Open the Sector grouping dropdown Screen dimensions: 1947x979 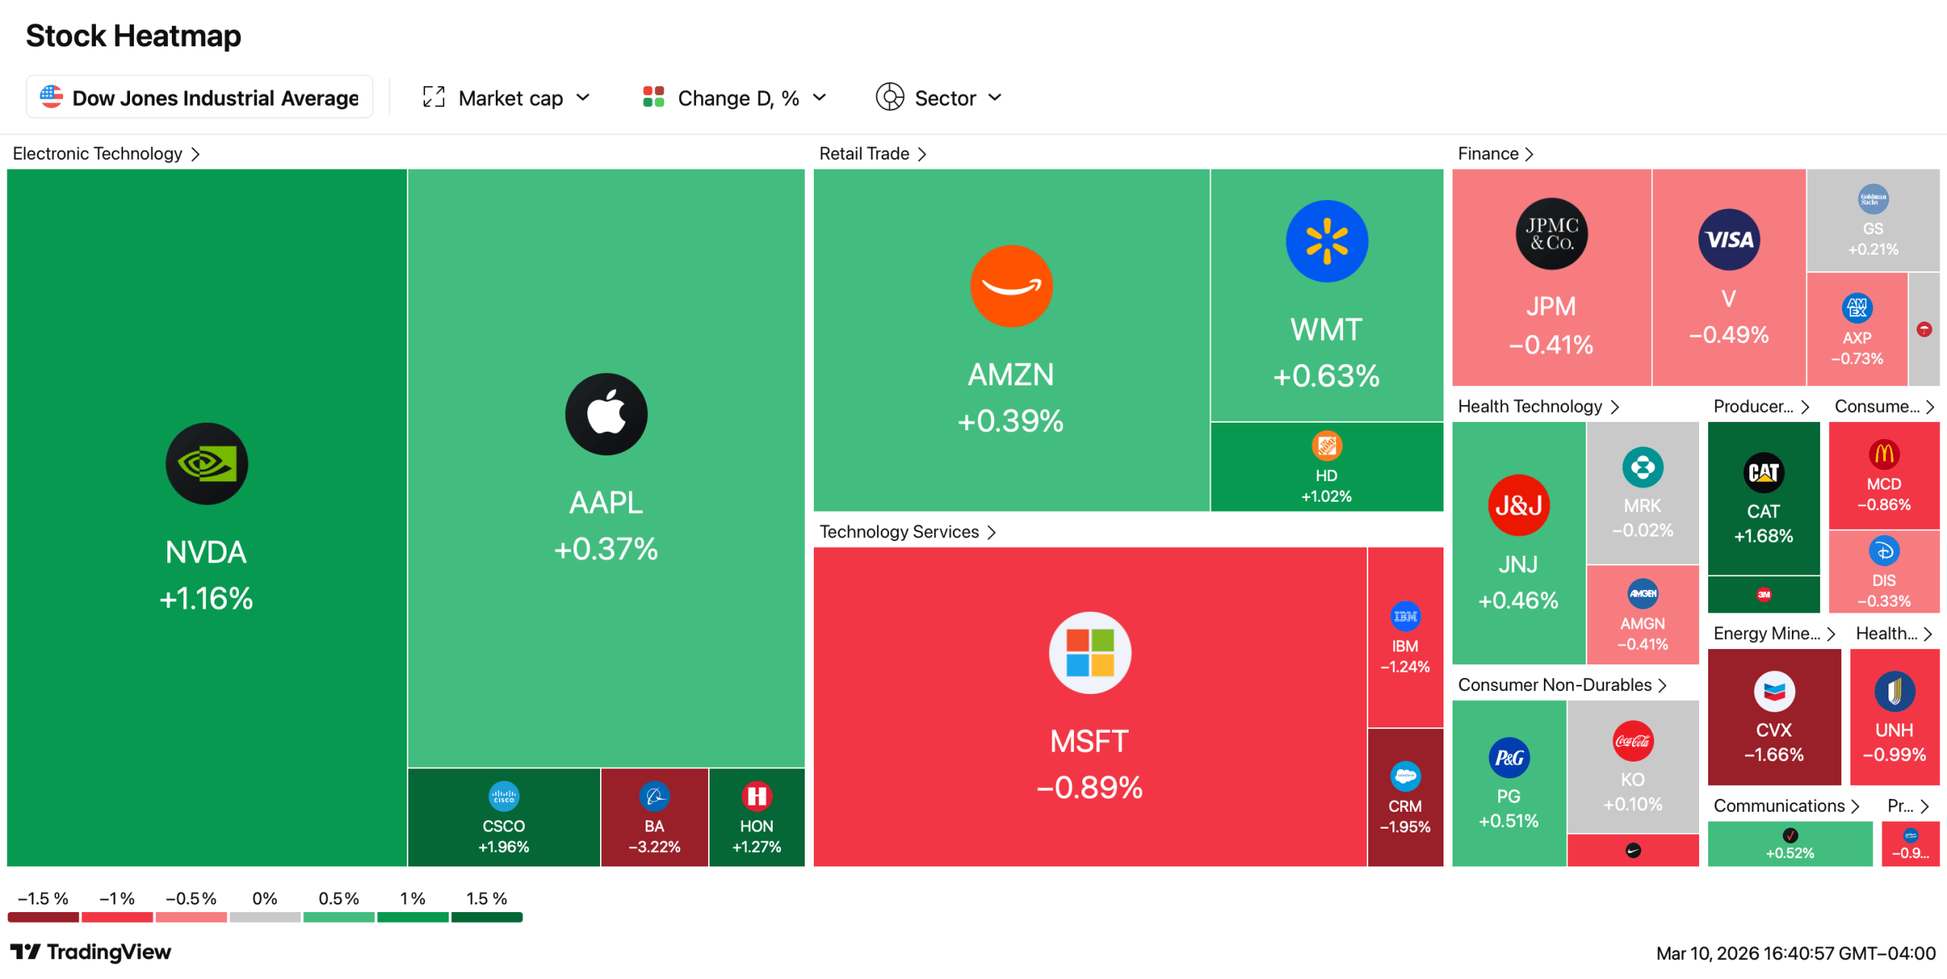(x=939, y=98)
